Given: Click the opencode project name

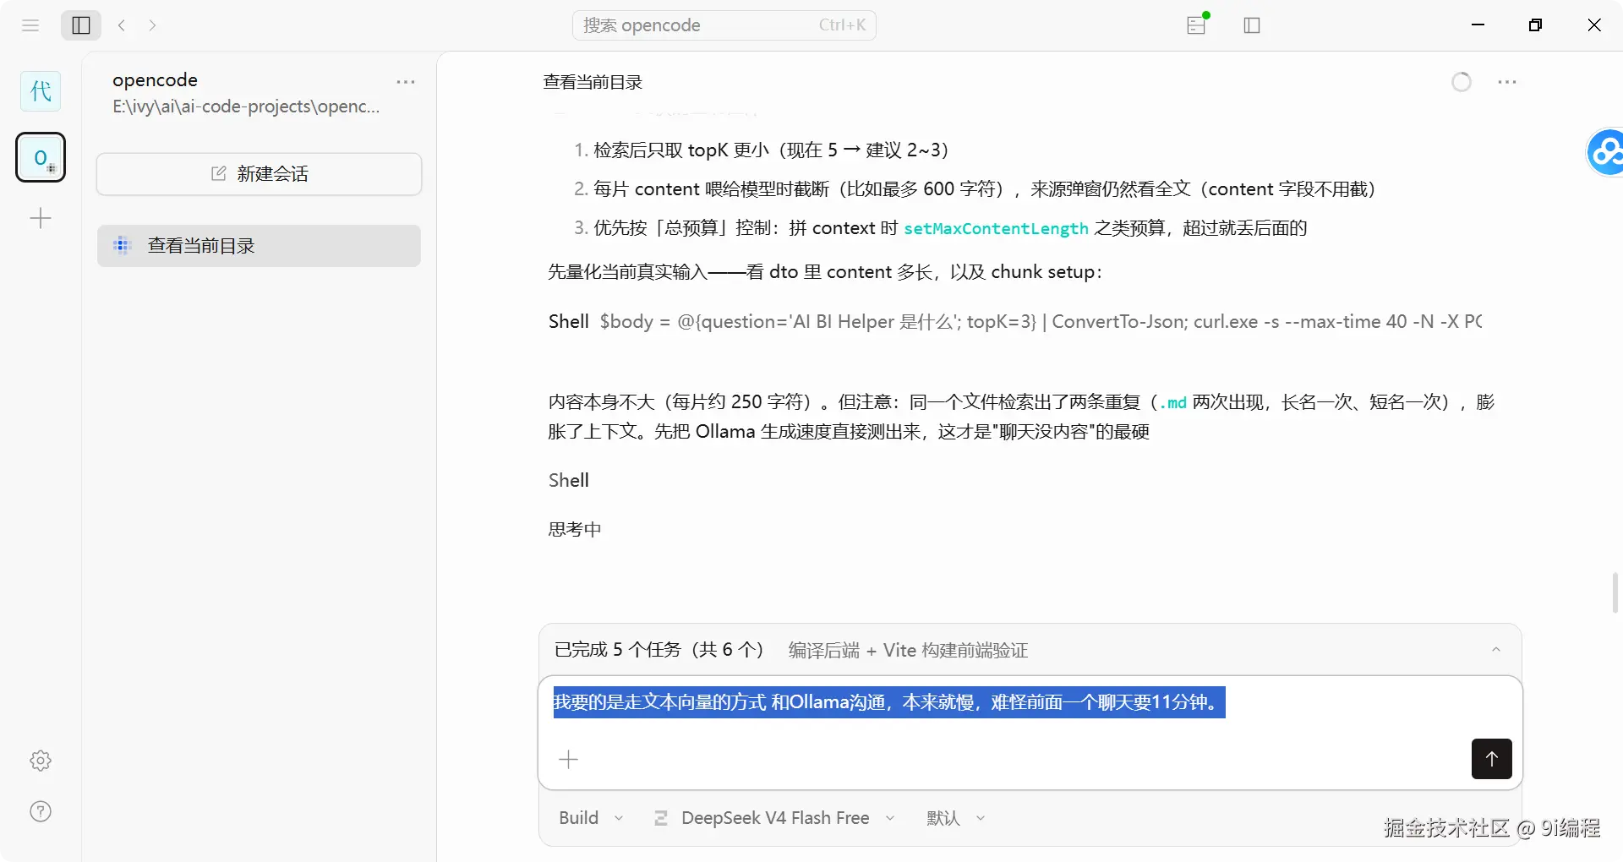Looking at the screenshot, I should coord(156,80).
